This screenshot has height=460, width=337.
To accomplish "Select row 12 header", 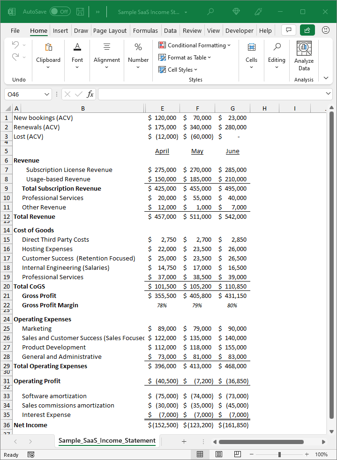I will 7,216.
